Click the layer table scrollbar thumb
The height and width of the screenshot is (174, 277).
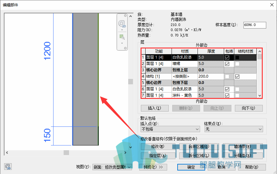(260, 57)
